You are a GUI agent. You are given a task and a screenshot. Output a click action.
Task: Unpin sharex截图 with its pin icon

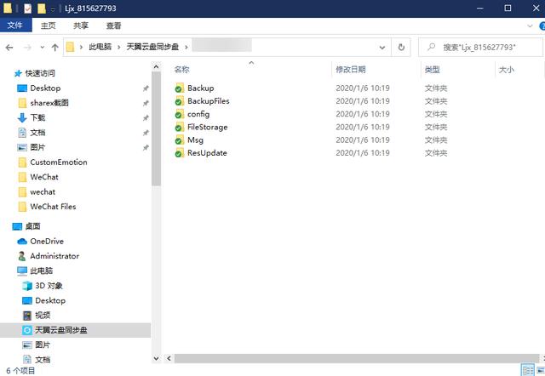(146, 103)
